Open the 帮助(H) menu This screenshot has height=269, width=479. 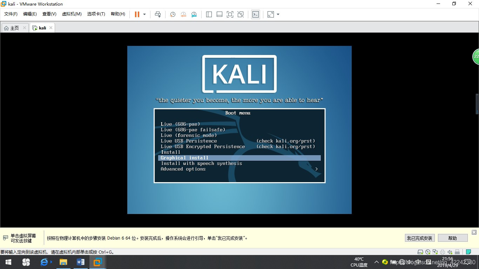pos(118,14)
